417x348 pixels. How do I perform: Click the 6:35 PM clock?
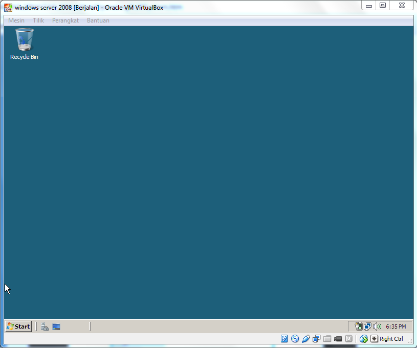[396, 327]
